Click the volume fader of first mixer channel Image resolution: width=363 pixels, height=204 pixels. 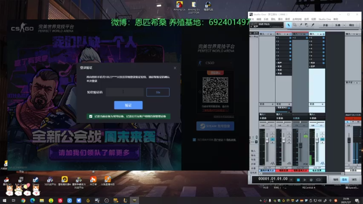(267, 140)
